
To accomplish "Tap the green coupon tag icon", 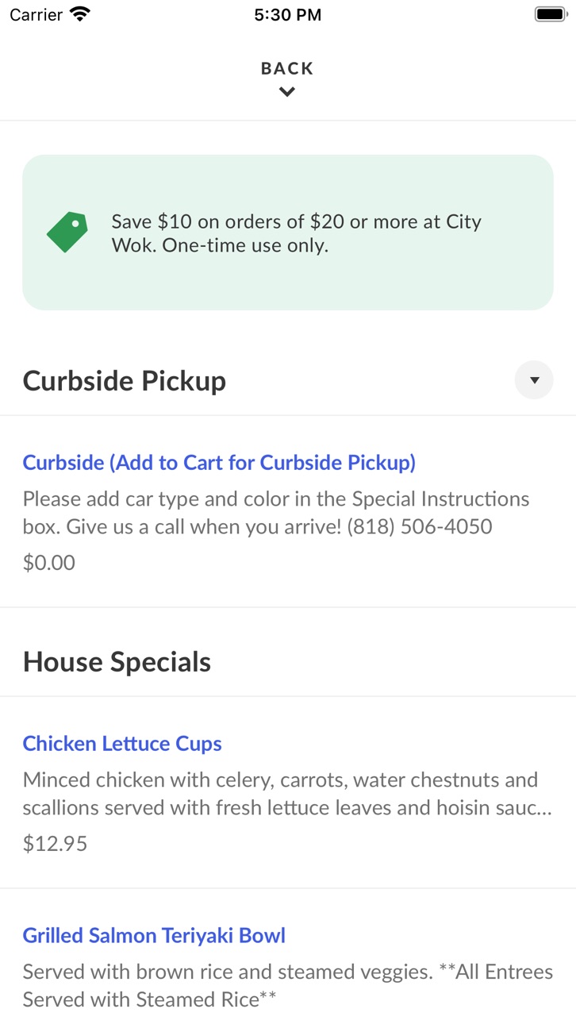I will coord(67,233).
